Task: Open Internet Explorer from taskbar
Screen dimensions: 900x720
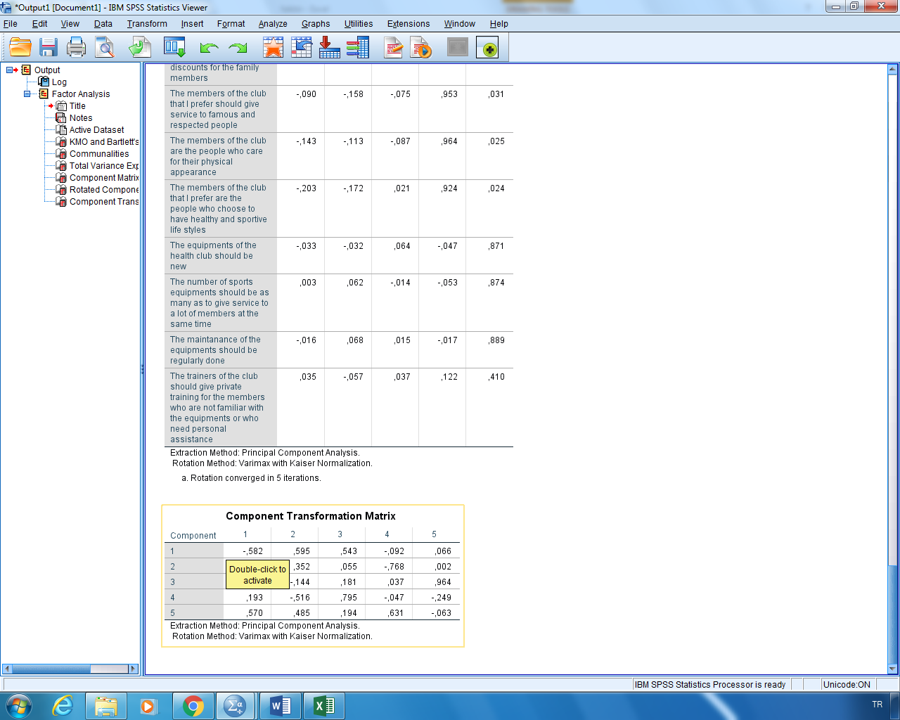Action: 63,705
